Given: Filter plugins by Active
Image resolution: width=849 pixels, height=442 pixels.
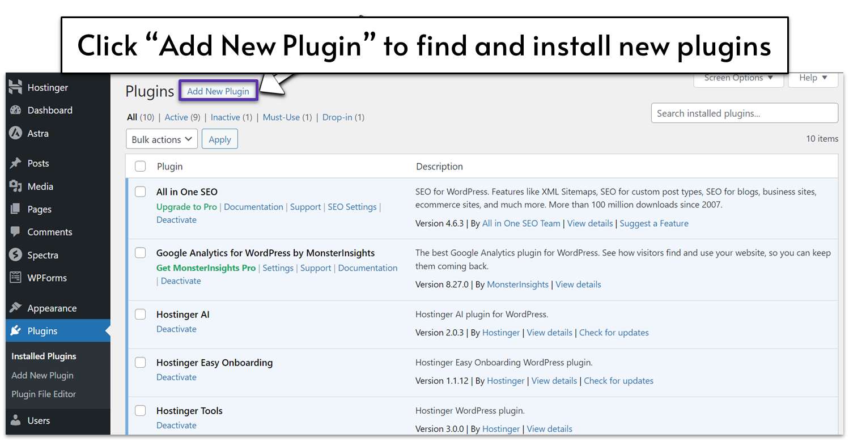Looking at the screenshot, I should click(x=176, y=117).
